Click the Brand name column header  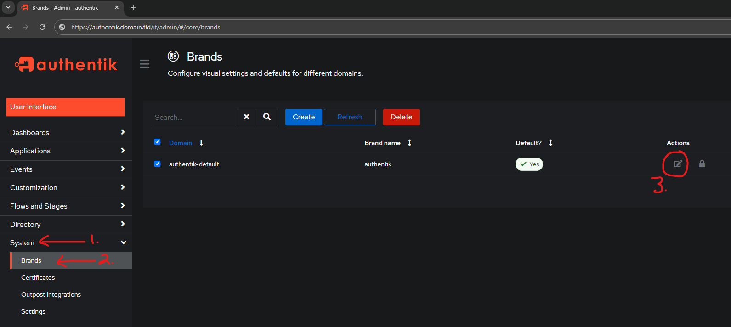pyautogui.click(x=382, y=143)
